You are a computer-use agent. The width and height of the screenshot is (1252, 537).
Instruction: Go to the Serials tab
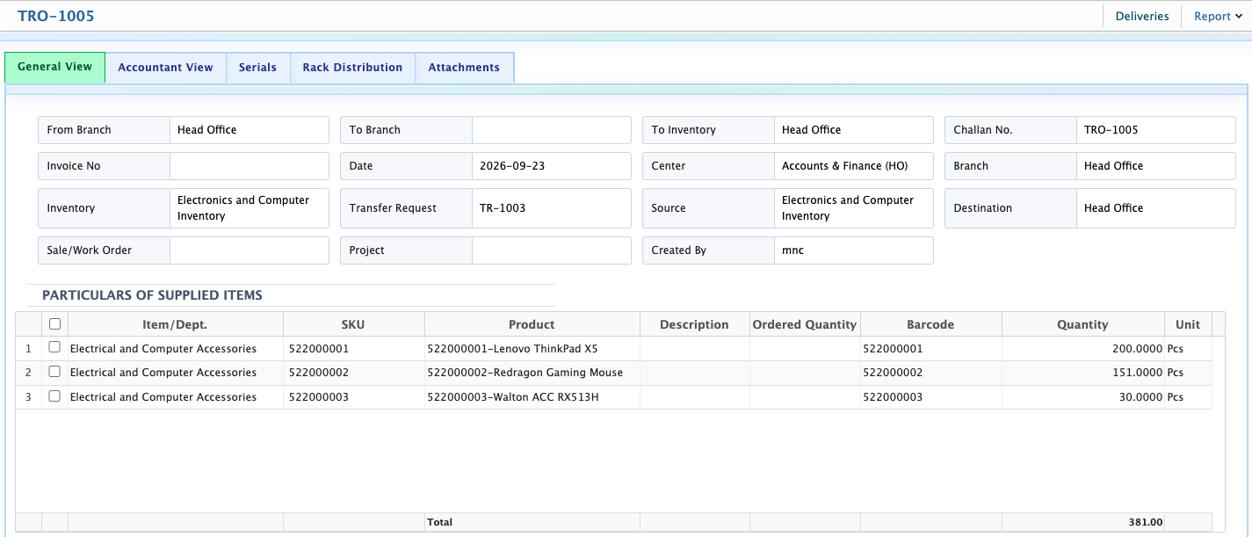257,68
